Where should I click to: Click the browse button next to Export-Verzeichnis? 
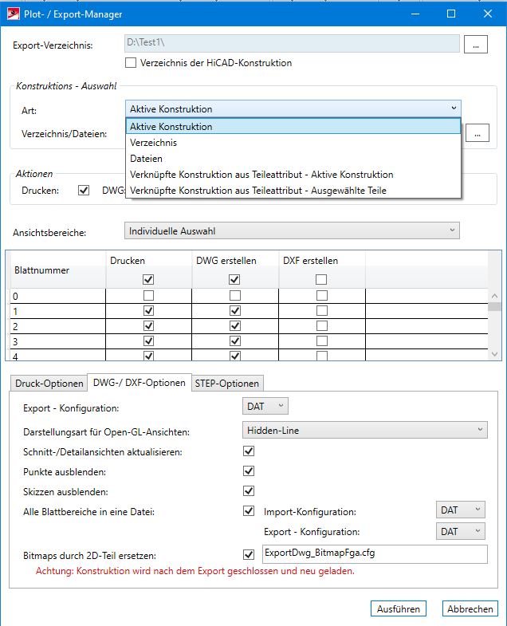point(475,45)
